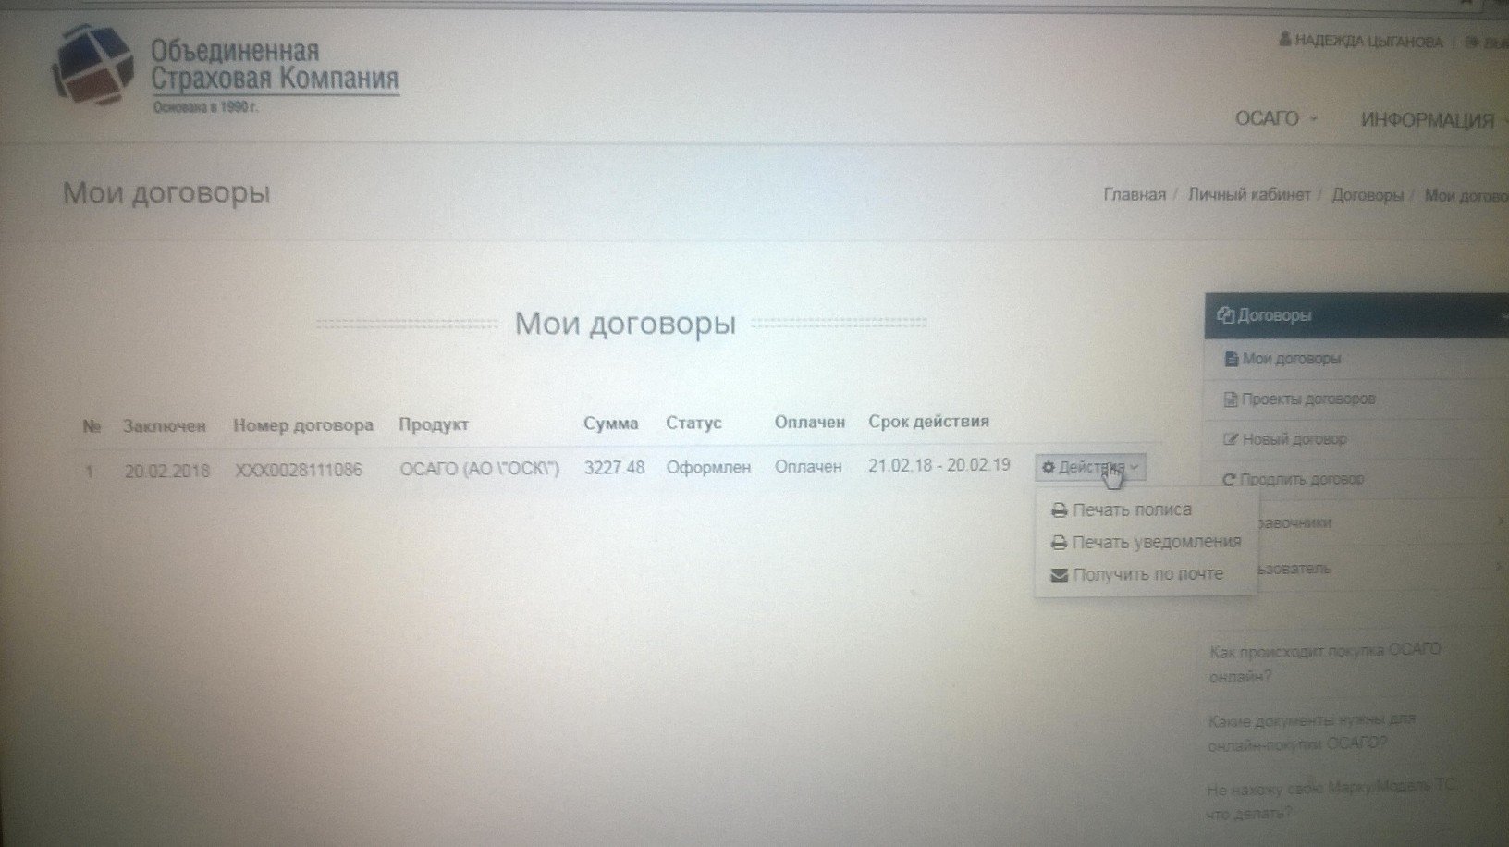
Task: Click status cell Оформлен
Action: click(708, 468)
